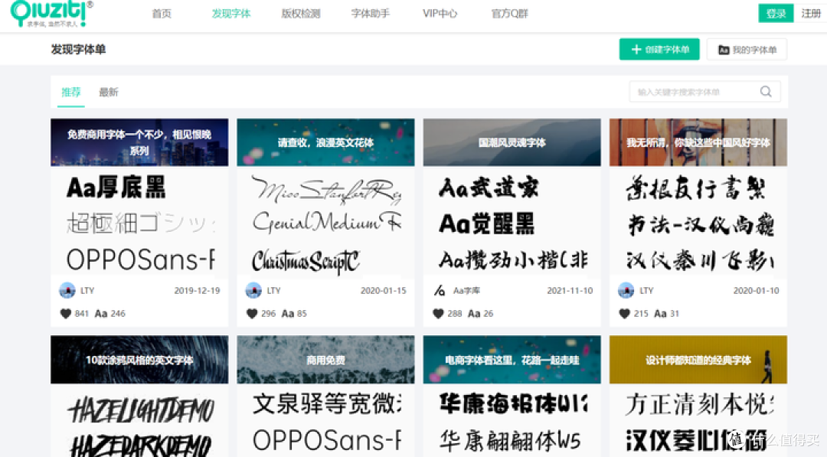Viewport: 827px width, 457px height.
Task: Select the 华康翩翩体W5 font preview
Action: coord(509,441)
